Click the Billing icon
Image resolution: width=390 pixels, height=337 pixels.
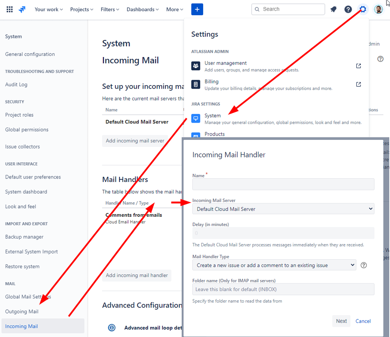click(x=196, y=84)
